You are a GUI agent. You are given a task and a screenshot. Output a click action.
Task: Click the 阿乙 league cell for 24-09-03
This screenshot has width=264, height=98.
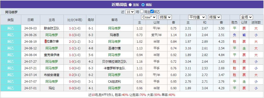[10, 28]
